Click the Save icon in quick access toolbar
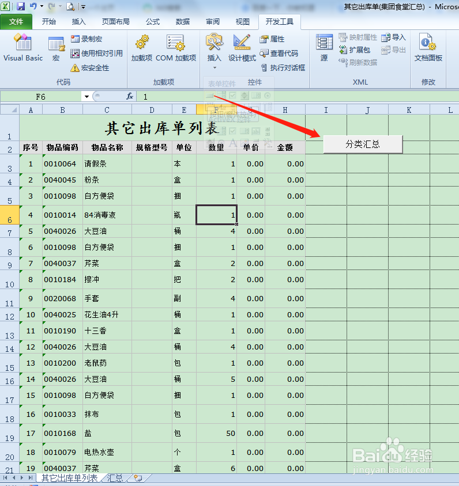The height and width of the screenshot is (486, 459). point(21,6)
